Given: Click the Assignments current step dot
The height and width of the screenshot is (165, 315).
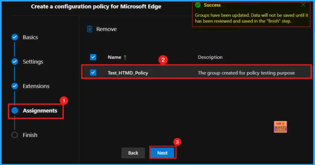Looking at the screenshot, I should click(x=15, y=111).
